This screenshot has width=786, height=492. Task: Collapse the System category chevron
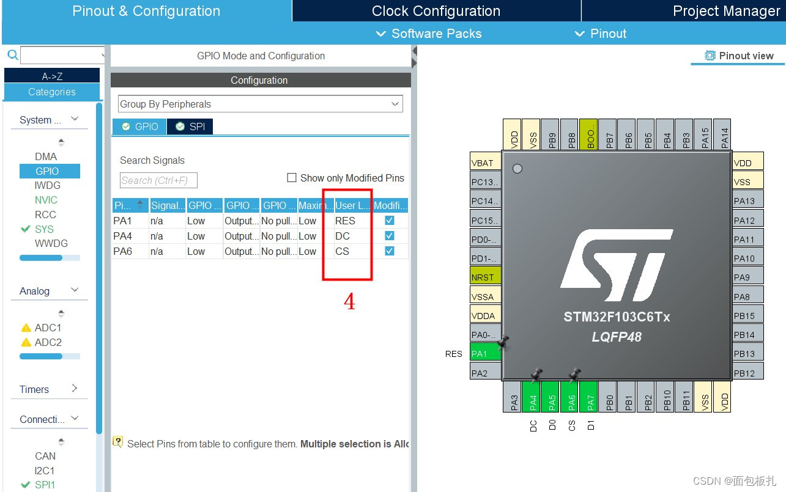pyautogui.click(x=75, y=119)
